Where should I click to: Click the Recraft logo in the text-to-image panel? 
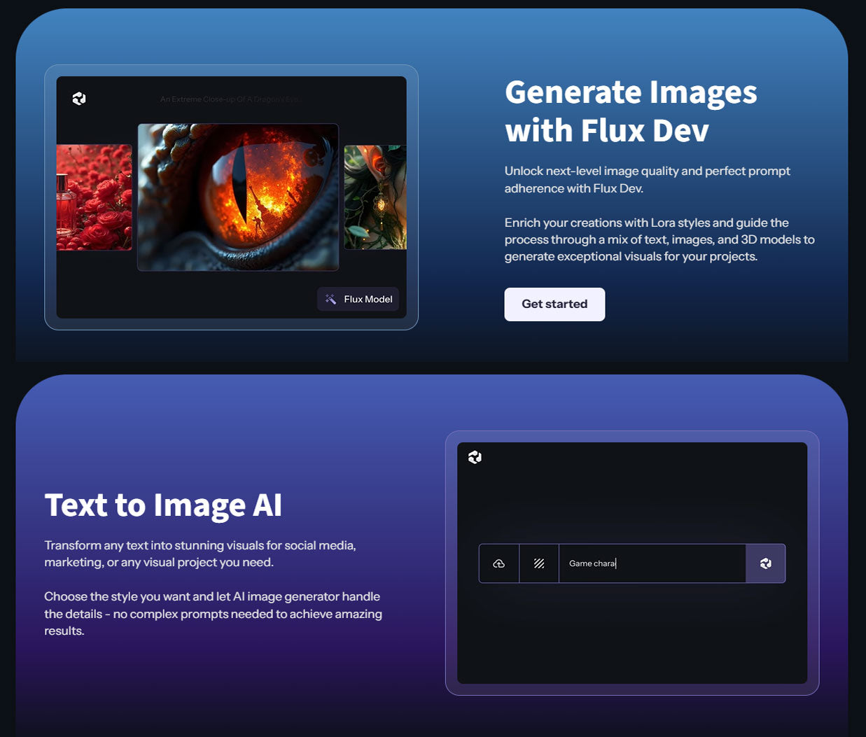(474, 457)
